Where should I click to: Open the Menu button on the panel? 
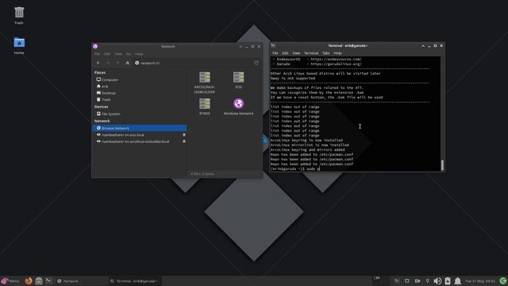[10, 280]
